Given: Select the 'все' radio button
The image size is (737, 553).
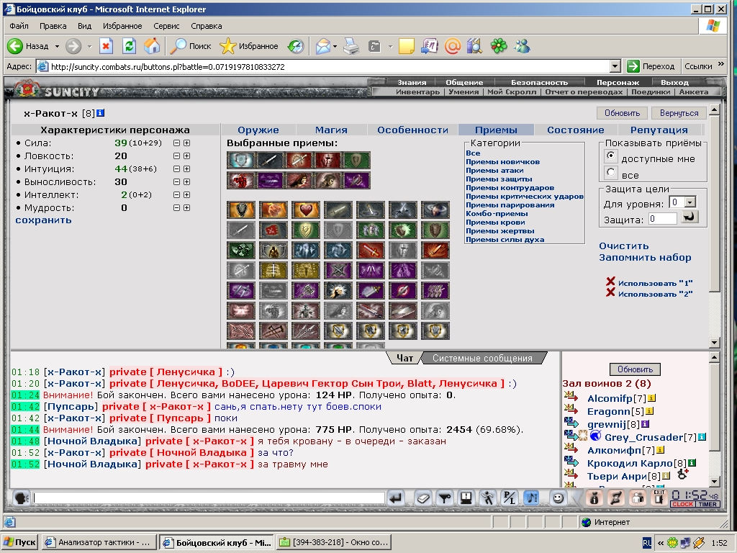Looking at the screenshot, I should click(610, 172).
